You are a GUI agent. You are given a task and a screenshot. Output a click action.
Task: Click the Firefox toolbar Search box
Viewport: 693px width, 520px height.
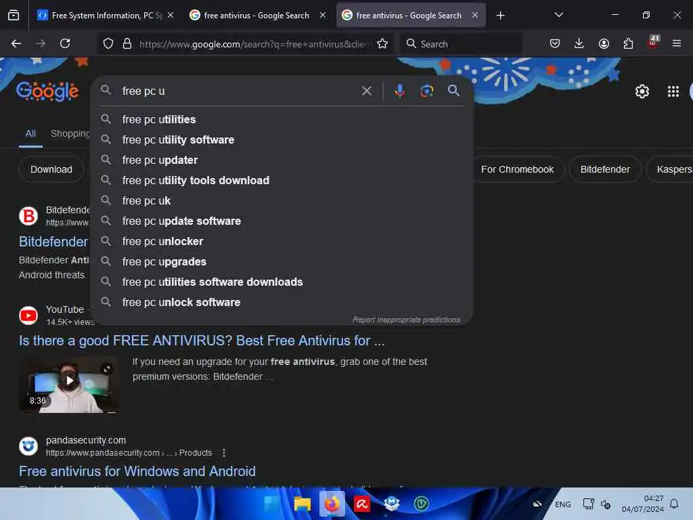click(460, 44)
